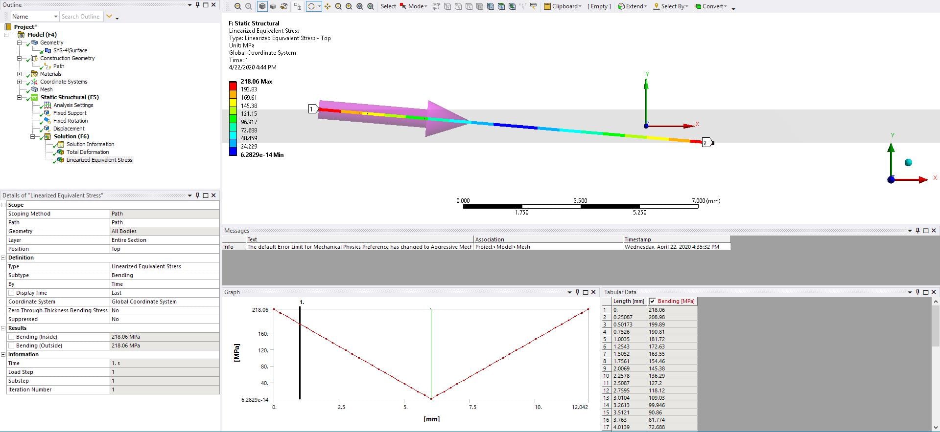Click the Smart Select filter icon
940x432 pixels.
tap(436, 6)
